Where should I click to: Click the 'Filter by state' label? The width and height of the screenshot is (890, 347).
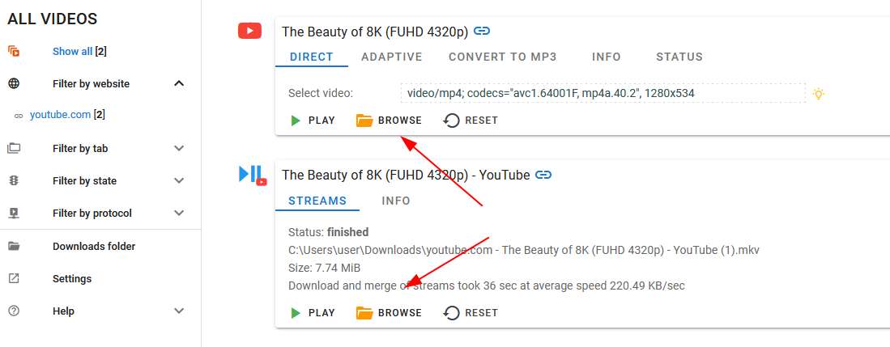point(84,181)
